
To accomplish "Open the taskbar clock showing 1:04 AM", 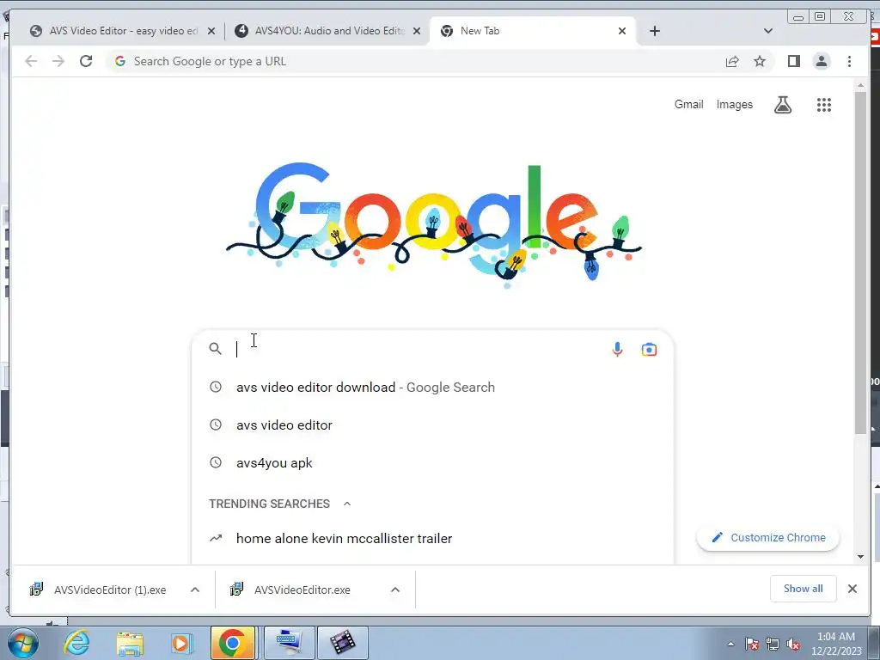I will pos(836,644).
